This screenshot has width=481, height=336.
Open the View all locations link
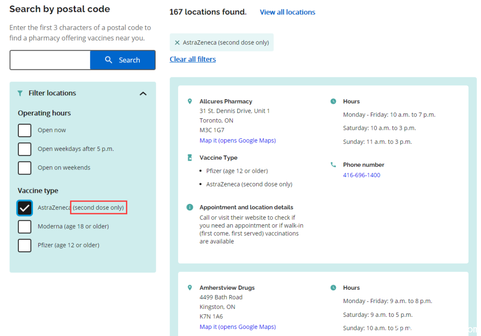[287, 12]
